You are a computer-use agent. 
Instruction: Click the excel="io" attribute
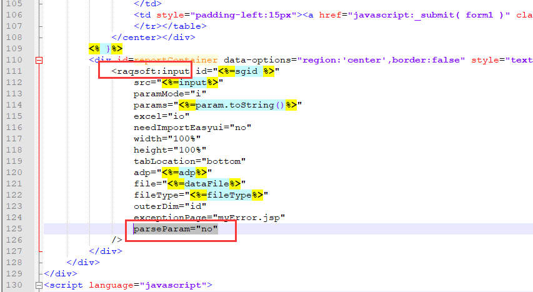pyautogui.click(x=161, y=116)
